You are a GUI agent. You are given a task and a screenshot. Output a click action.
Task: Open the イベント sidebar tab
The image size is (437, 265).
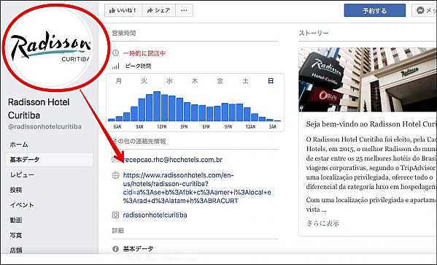(x=22, y=205)
